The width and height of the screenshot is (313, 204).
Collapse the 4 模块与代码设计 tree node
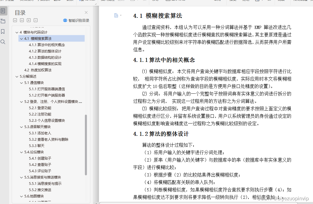click(x=17, y=32)
